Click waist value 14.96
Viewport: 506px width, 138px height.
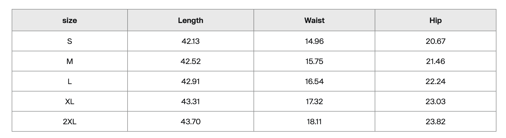[314, 41]
